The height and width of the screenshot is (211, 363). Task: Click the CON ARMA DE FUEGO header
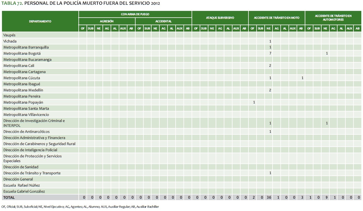click(135, 14)
